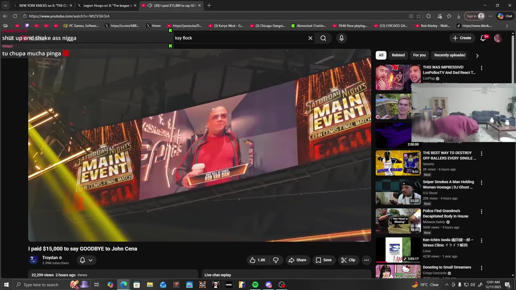
Task: Go back using the browser back arrow
Action: pyautogui.click(x=5, y=16)
